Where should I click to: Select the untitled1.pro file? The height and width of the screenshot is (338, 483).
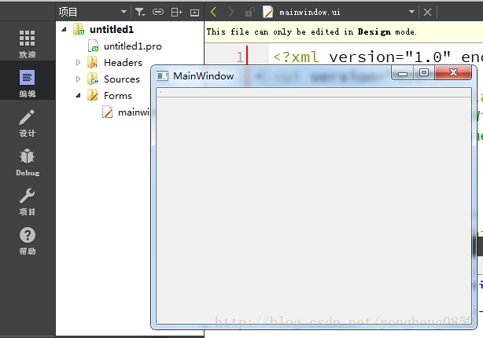point(133,46)
